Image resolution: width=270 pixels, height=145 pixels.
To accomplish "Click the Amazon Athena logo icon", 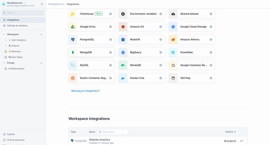I will (173, 40).
